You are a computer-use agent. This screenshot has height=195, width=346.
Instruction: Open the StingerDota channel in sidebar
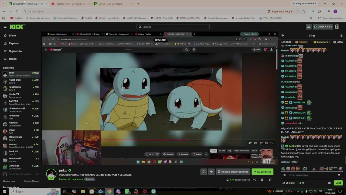[21, 138]
